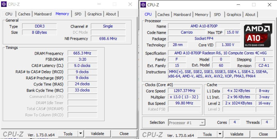Viewport: 277px width, 139px height.
Task: Click CPU-Z app icon in right window title bar
Action: tap(143, 5)
